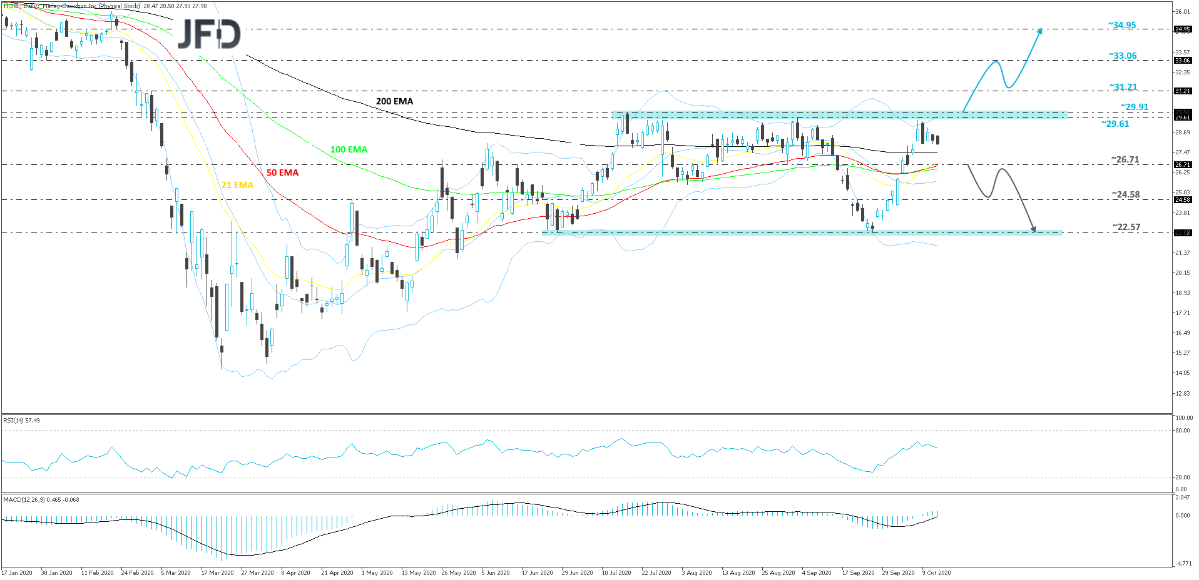Click the RSI(14) 57.49 indicator label

(x=20, y=420)
